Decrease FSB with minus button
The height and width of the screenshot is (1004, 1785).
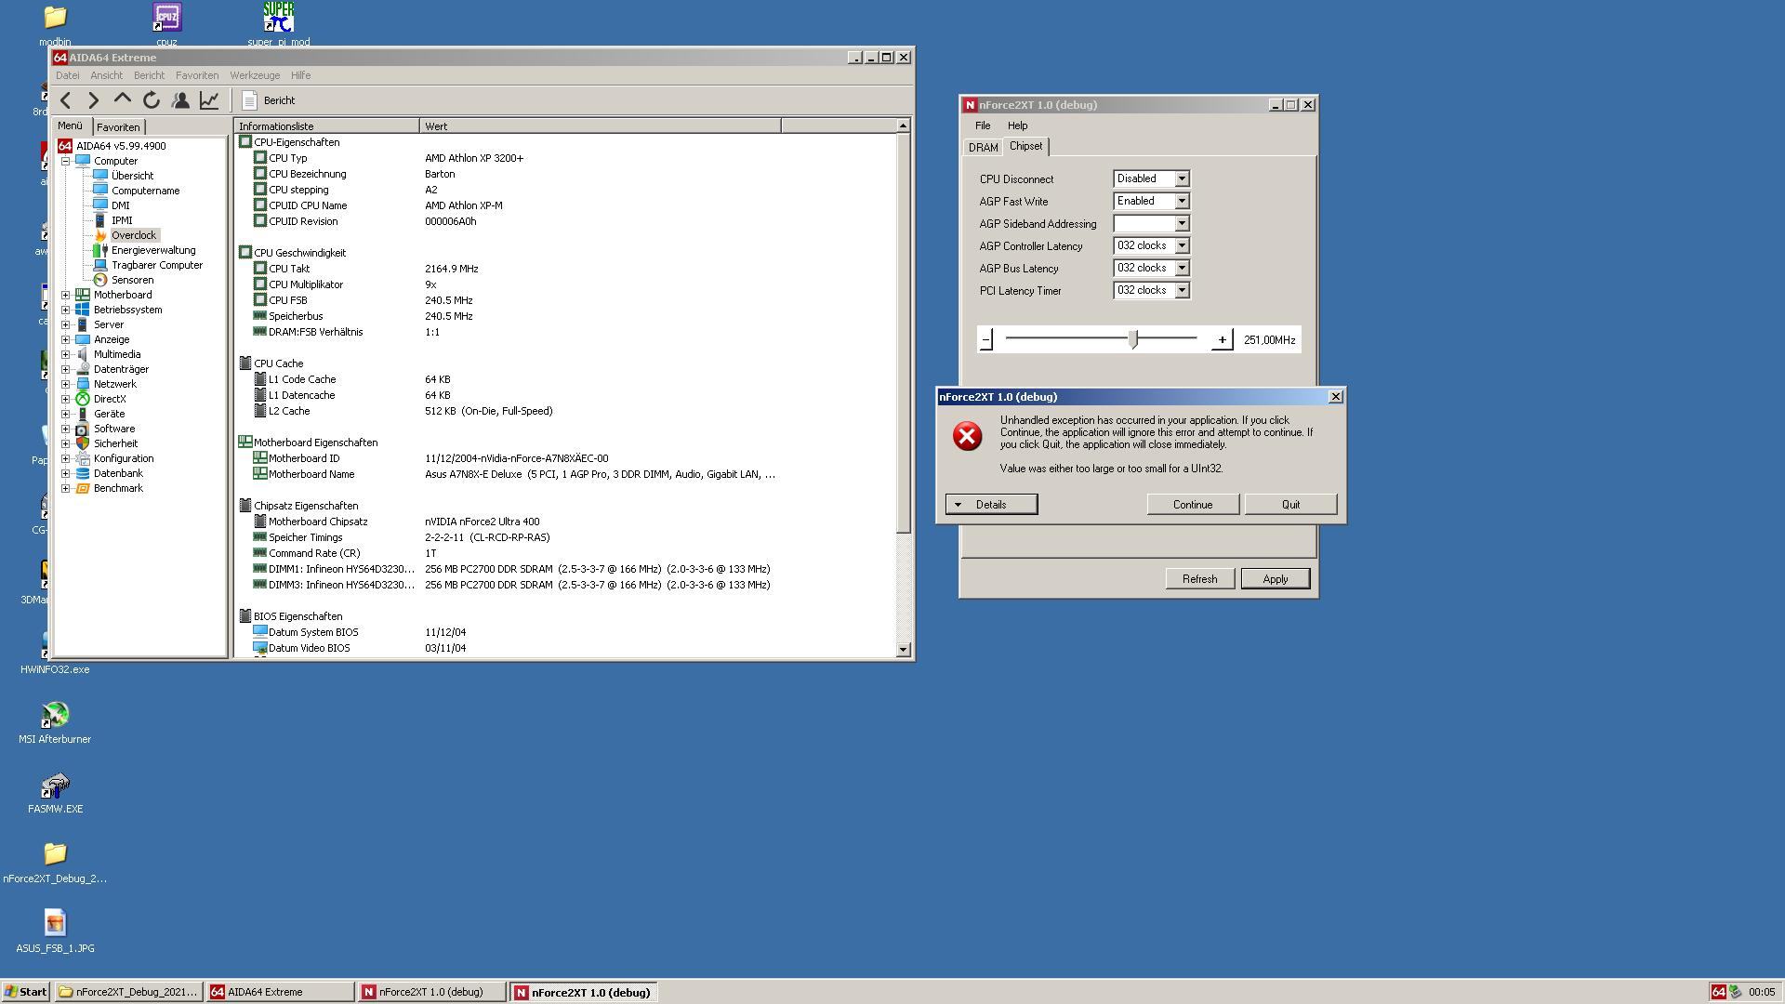click(x=986, y=339)
